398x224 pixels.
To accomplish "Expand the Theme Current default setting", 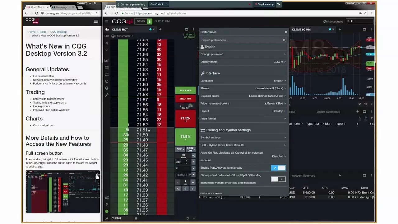I will pos(243,88).
